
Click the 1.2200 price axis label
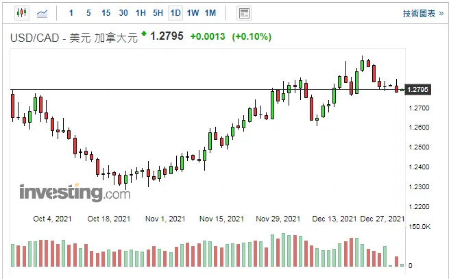click(x=419, y=206)
